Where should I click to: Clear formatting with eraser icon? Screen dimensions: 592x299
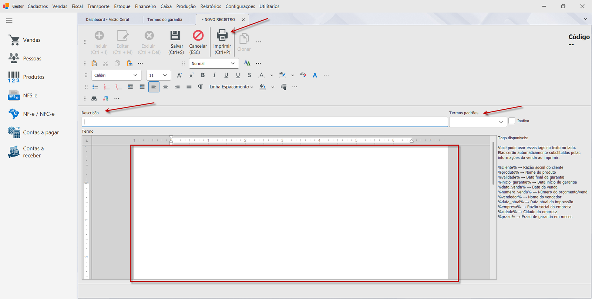click(x=303, y=75)
